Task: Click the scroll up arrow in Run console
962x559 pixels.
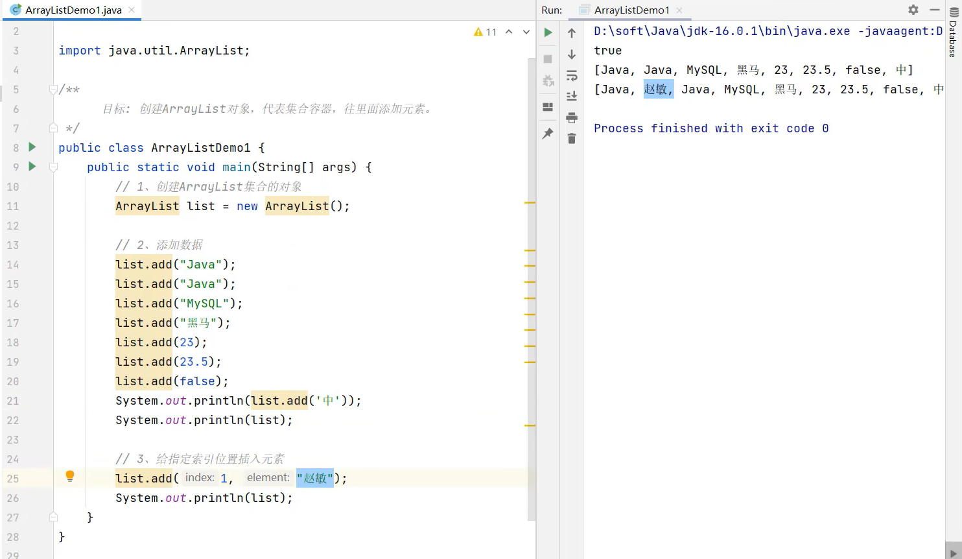Action: 572,33
